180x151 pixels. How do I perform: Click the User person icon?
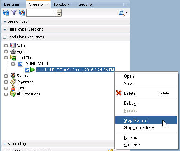tap(13, 88)
